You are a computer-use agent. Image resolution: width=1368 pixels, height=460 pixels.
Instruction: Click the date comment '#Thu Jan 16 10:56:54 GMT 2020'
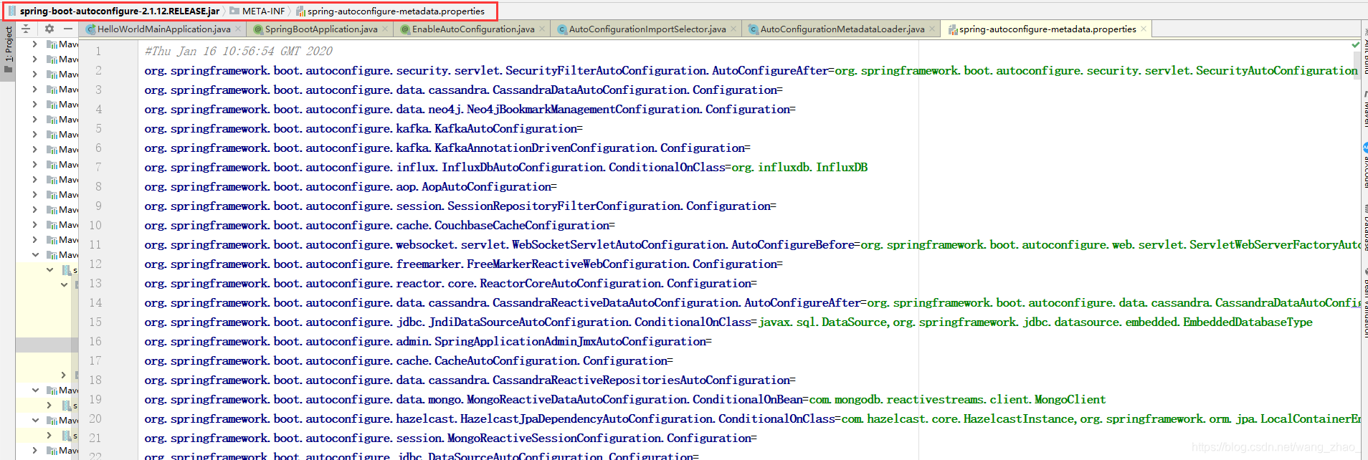(x=238, y=51)
